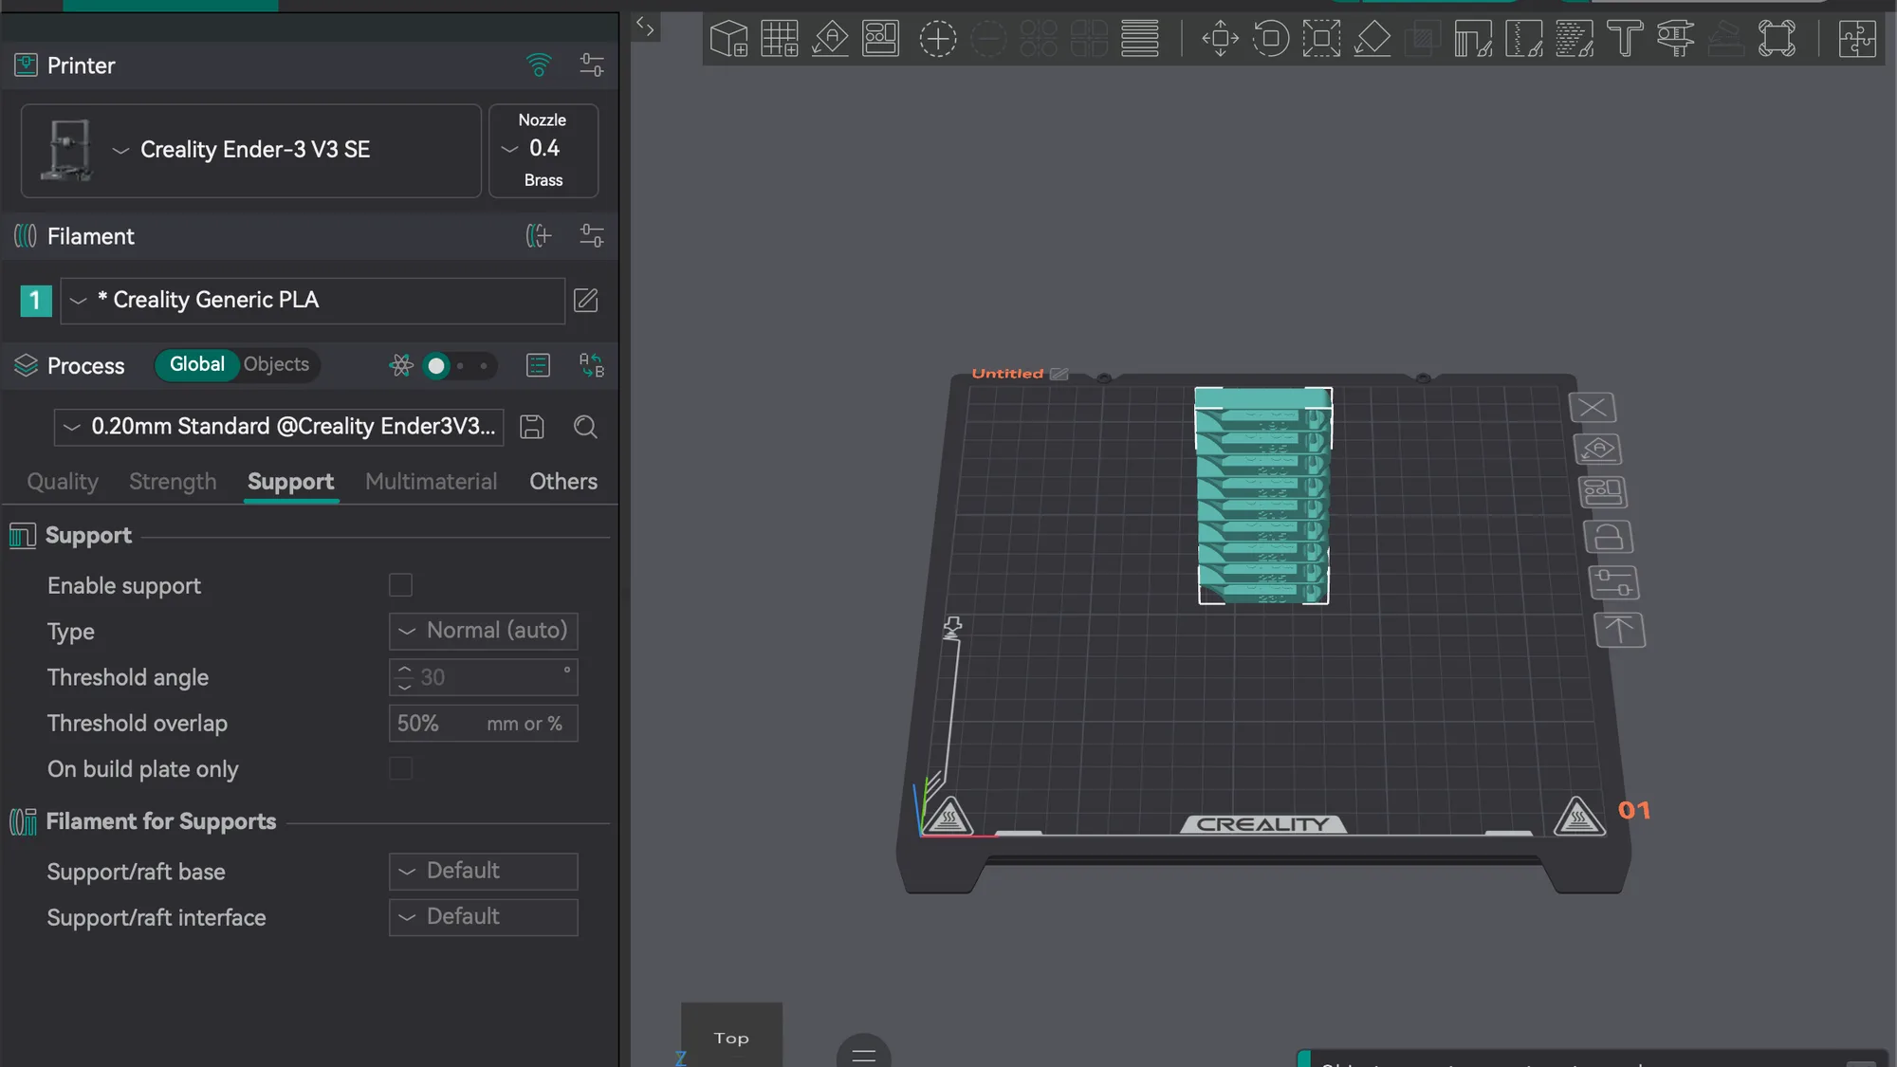1897x1067 pixels.
Task: Switch to the Quality tab
Action: [63, 482]
